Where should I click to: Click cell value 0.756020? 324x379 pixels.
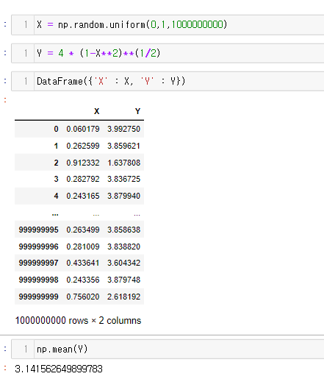[83, 297]
